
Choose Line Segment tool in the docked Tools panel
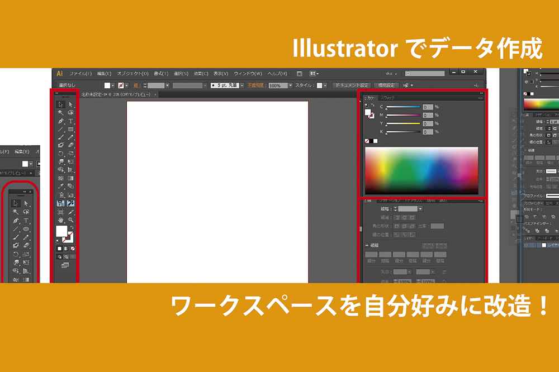click(60, 129)
